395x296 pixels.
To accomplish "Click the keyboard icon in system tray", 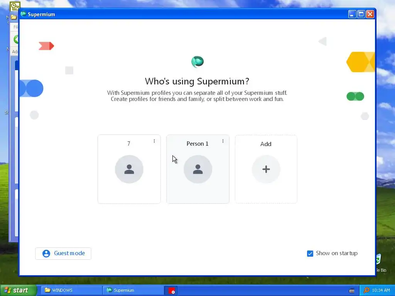I will [352, 291].
